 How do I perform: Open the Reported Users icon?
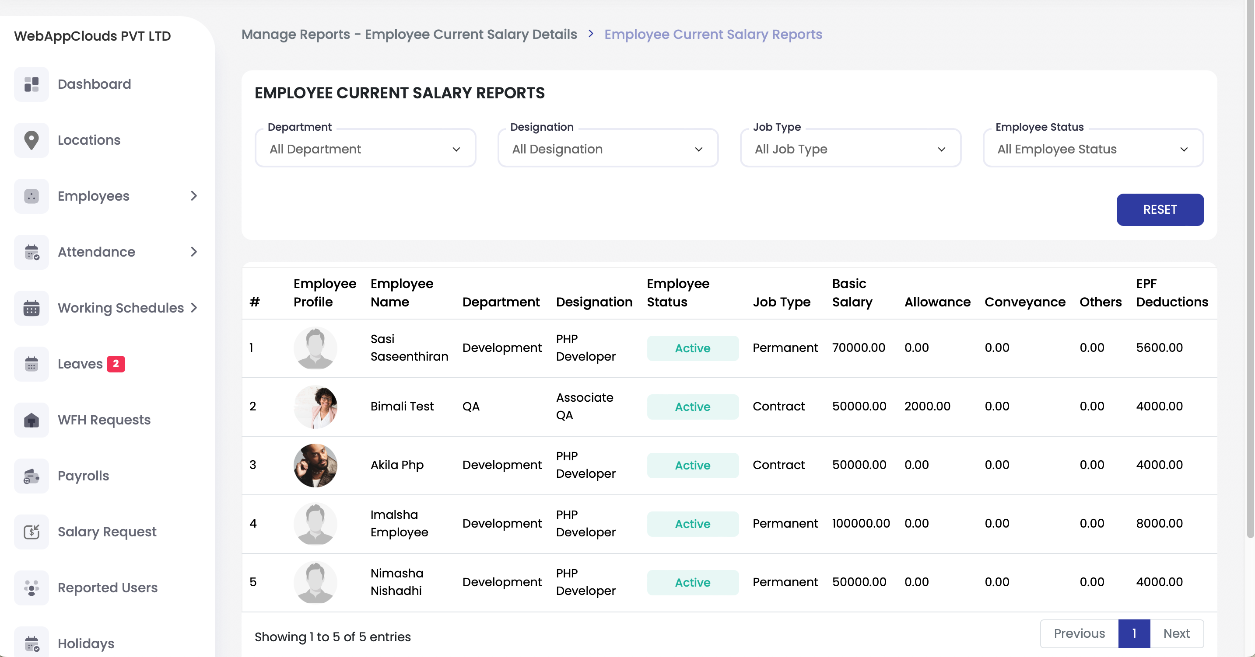coord(31,587)
